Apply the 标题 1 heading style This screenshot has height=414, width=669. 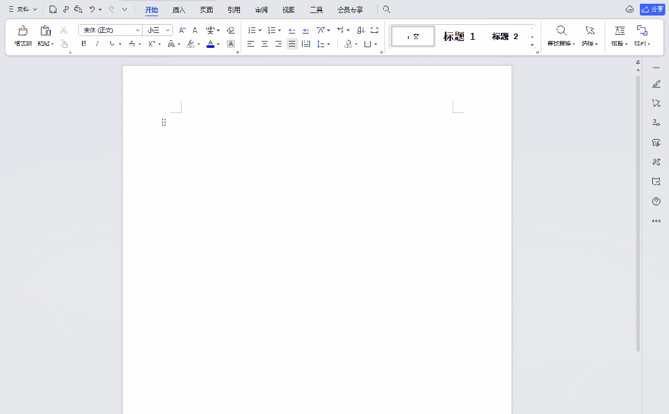coord(459,37)
